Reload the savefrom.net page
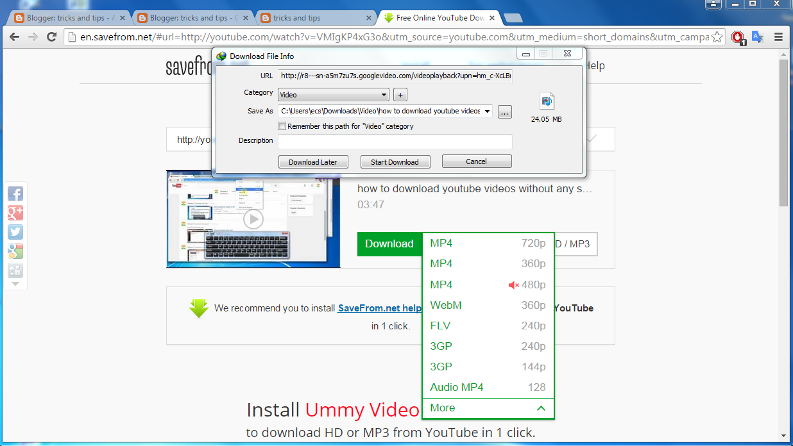 pyautogui.click(x=52, y=37)
